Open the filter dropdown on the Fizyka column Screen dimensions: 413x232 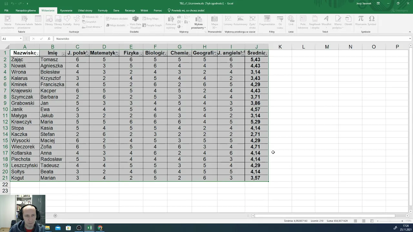tap(141, 53)
